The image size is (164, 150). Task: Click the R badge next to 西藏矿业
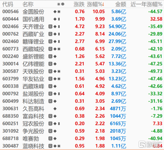(x=50, y=34)
